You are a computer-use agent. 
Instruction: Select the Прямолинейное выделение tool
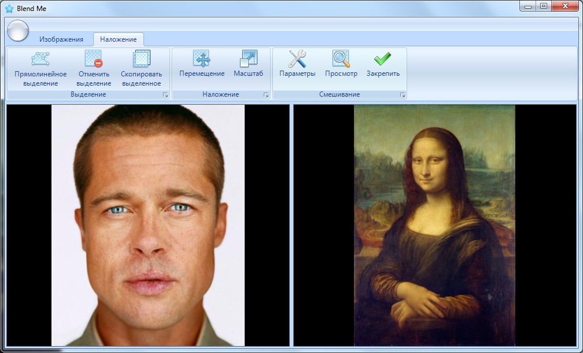[40, 69]
